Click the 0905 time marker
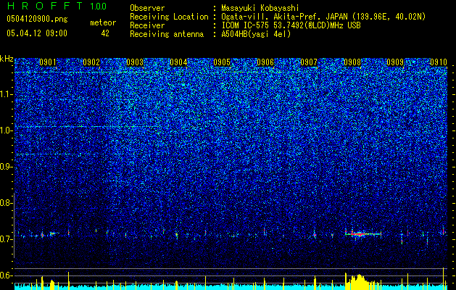The height and width of the screenshot is (290, 456). 222,62
